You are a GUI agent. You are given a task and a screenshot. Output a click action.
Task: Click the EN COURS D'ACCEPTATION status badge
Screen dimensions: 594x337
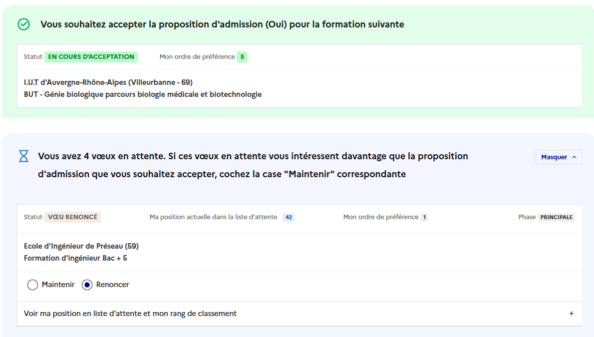click(x=91, y=57)
